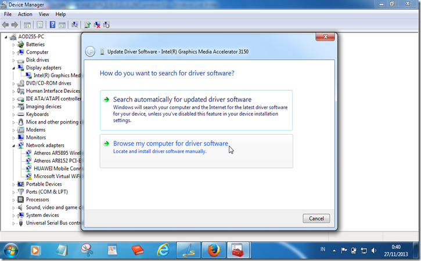Screen dimensions: 421x261
Task: Click the Scan for hardware changes toolbar icon
Action: click(75, 25)
